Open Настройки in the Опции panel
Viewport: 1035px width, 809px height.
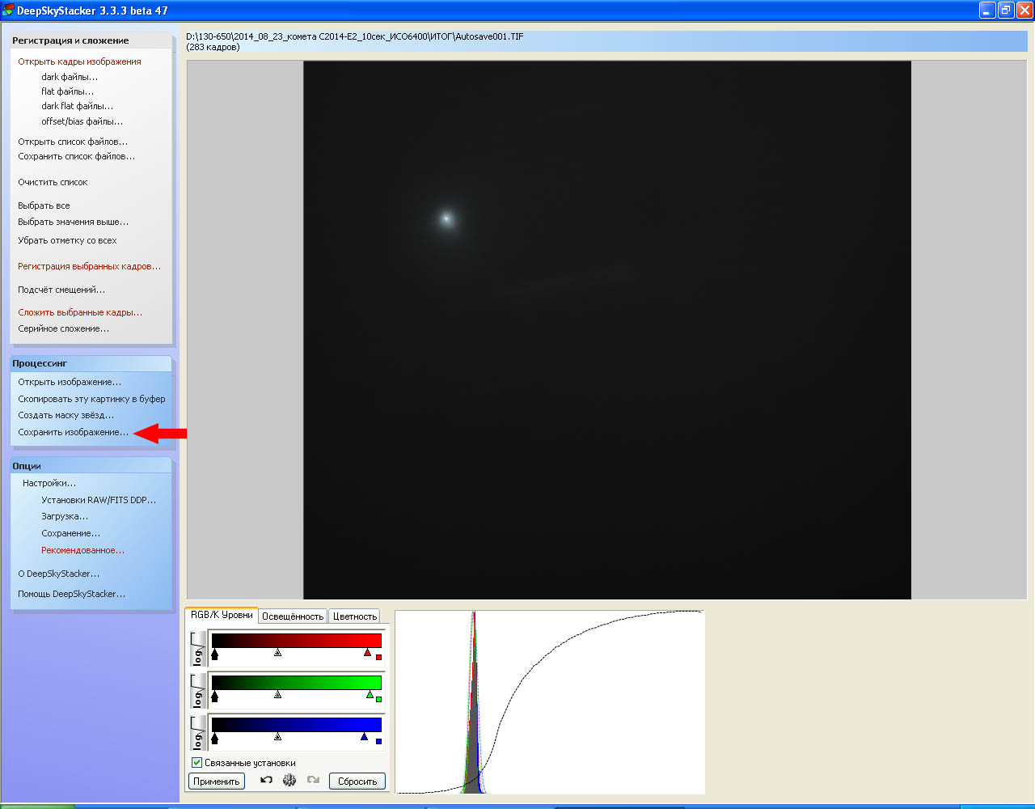(49, 483)
